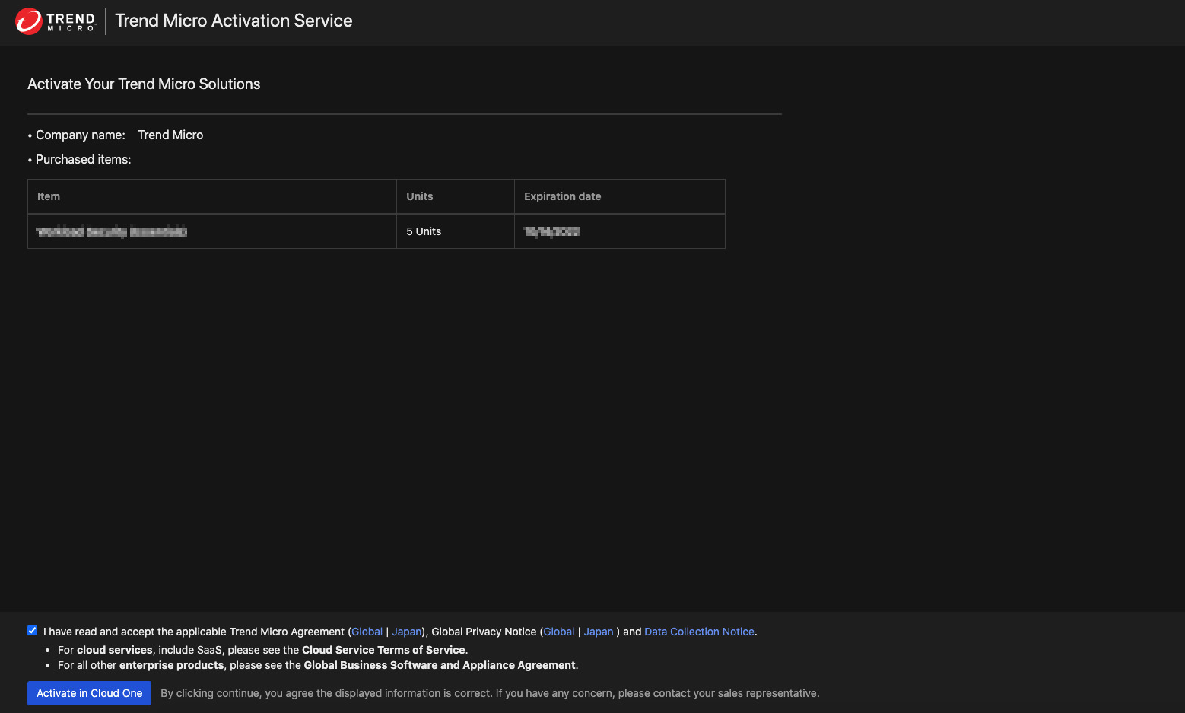The height and width of the screenshot is (713, 1185).
Task: Select the 5 Units table cell
Action: pos(424,231)
